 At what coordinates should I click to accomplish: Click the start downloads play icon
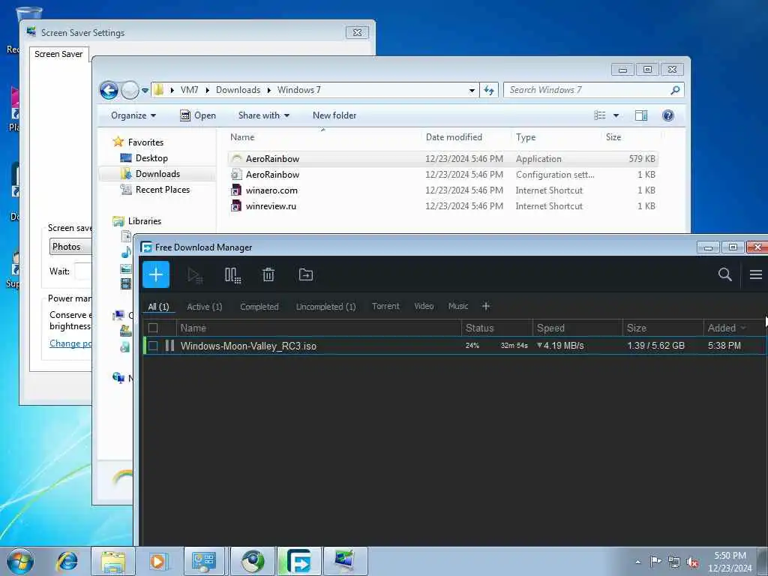click(x=195, y=275)
